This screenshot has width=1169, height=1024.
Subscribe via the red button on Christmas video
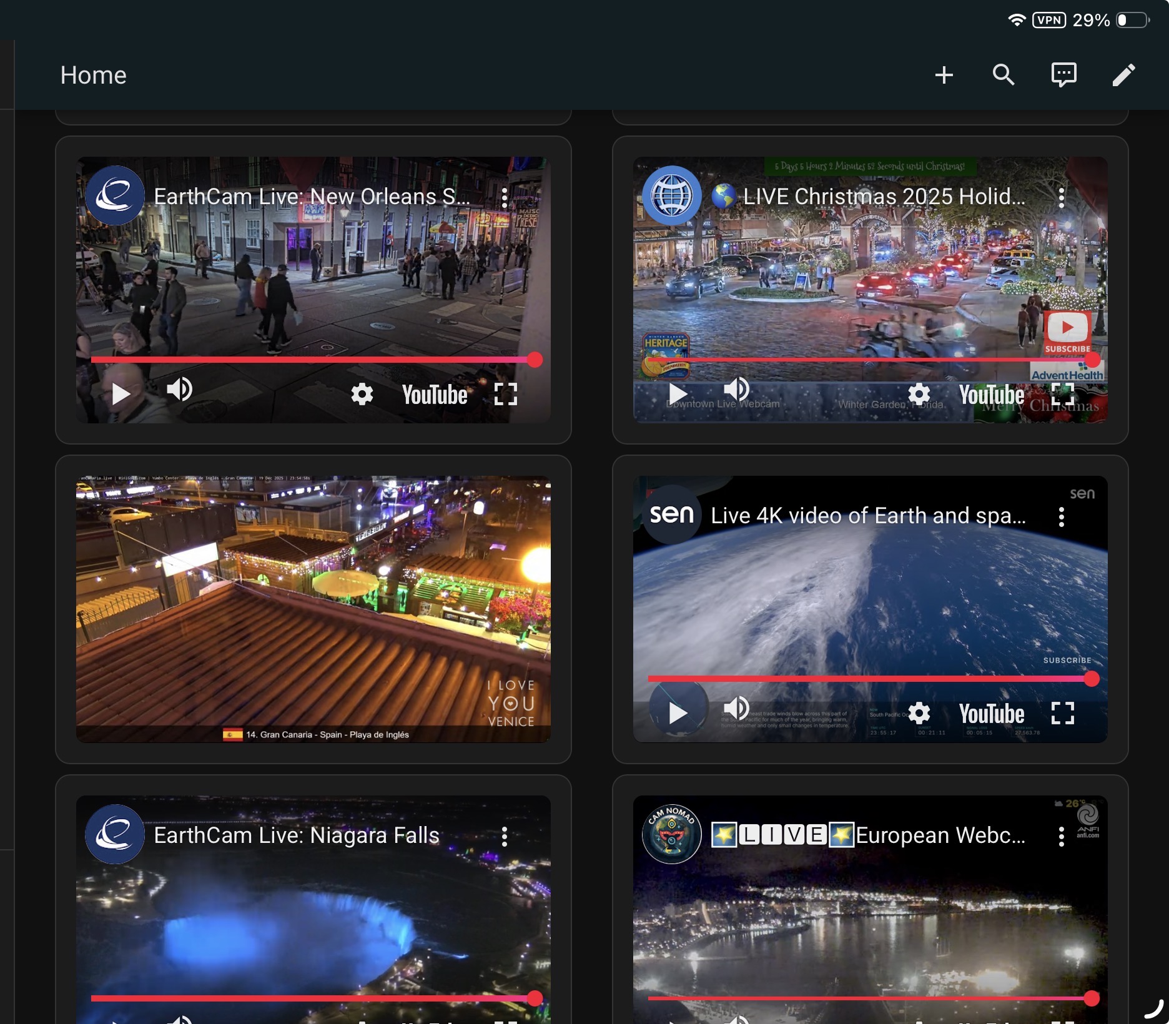tap(1067, 333)
